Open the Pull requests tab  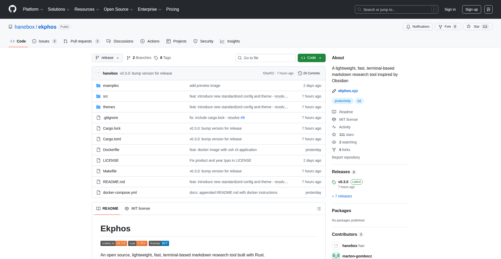coord(82,41)
